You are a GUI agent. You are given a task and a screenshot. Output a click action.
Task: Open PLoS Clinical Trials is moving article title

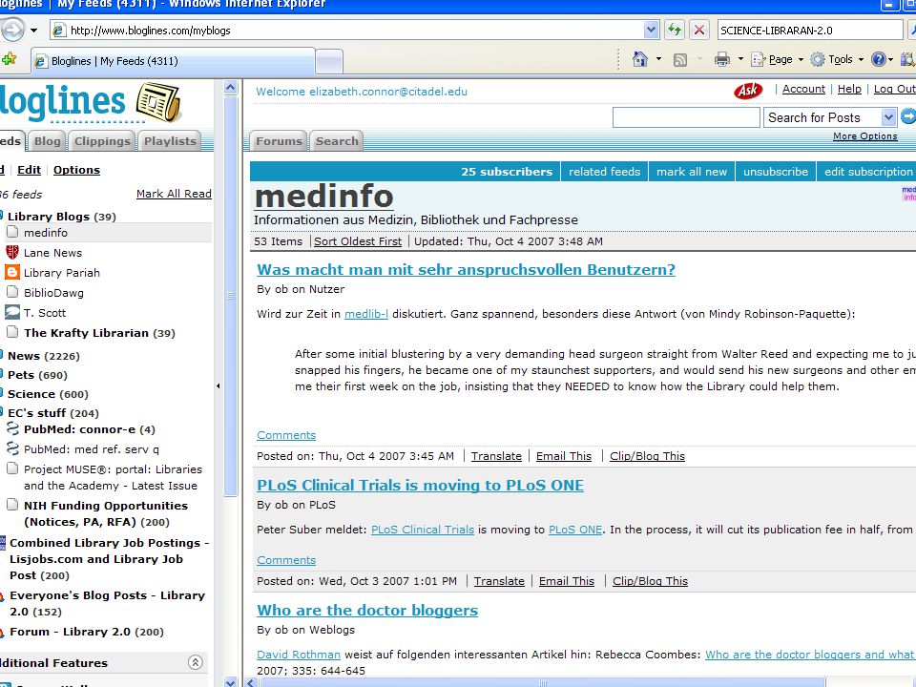pos(420,485)
